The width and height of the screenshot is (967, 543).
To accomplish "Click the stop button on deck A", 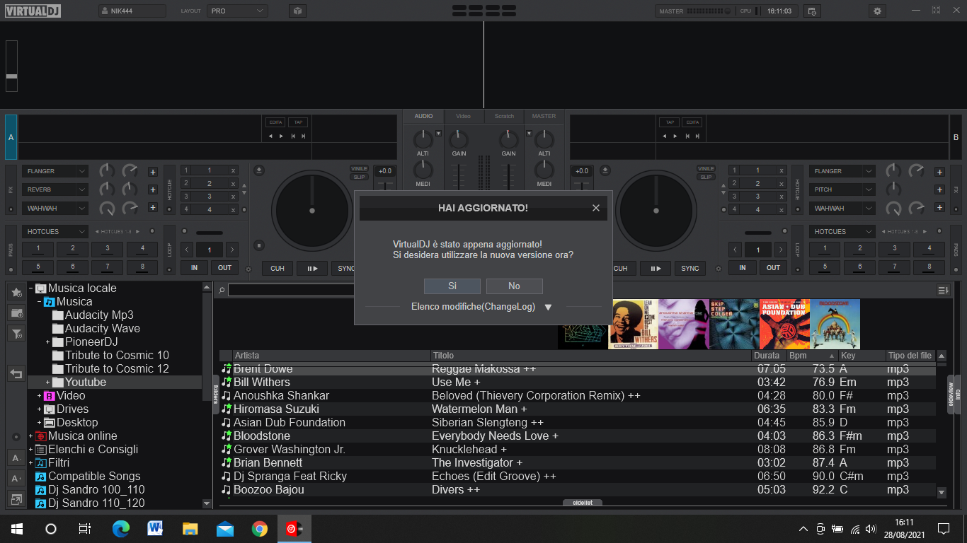I will (x=259, y=245).
